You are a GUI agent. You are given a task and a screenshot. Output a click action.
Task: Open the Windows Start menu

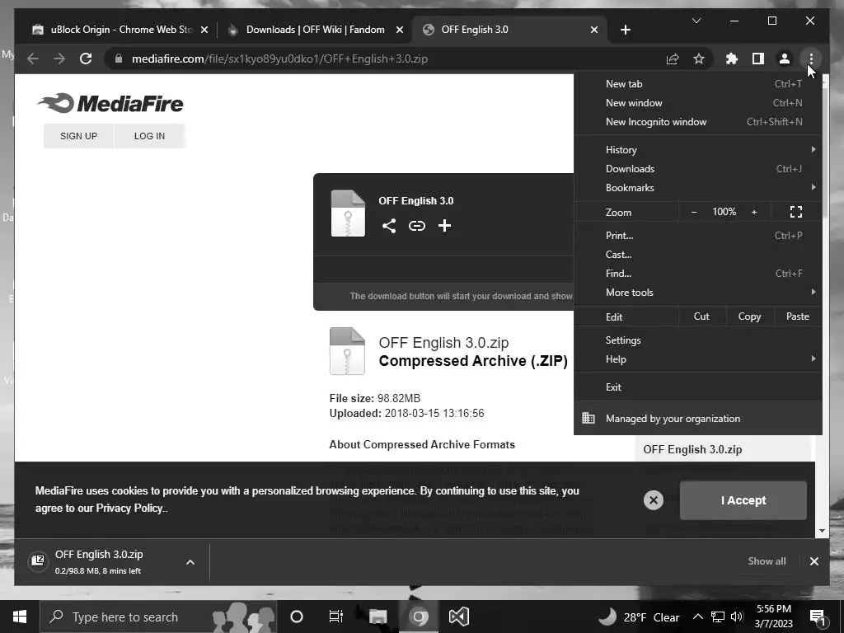(20, 617)
